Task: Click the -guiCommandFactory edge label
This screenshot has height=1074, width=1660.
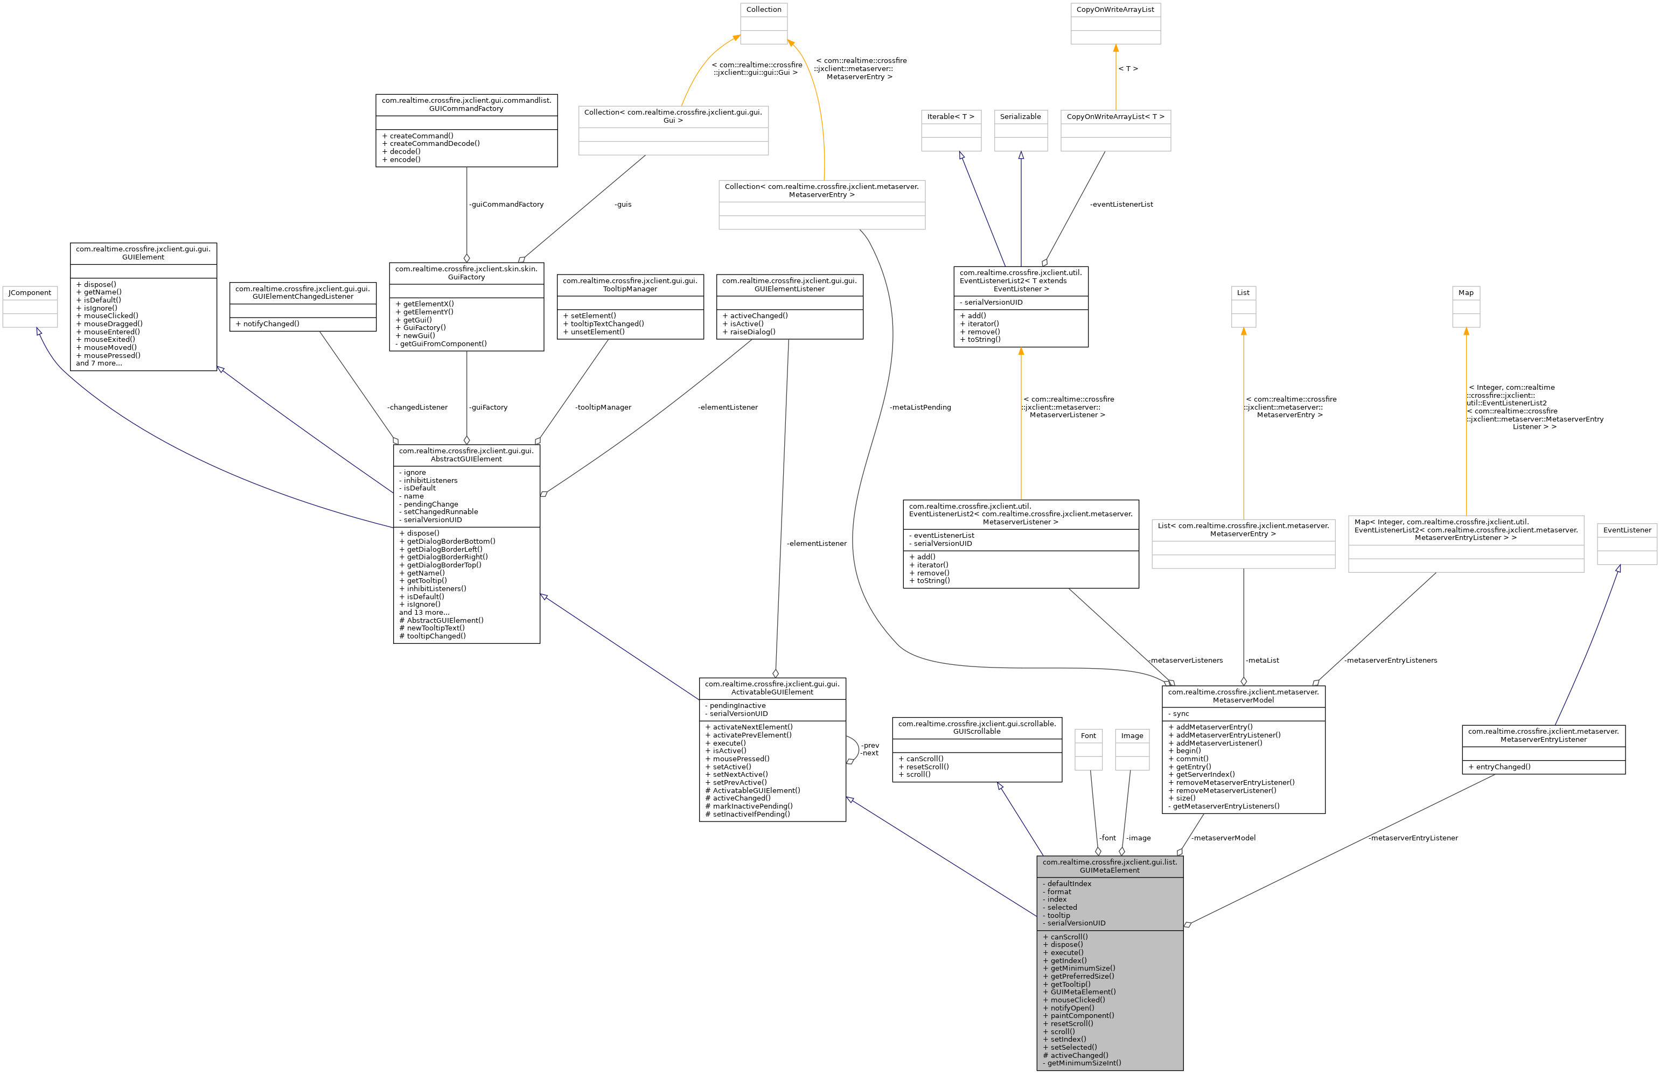Action: coord(506,204)
